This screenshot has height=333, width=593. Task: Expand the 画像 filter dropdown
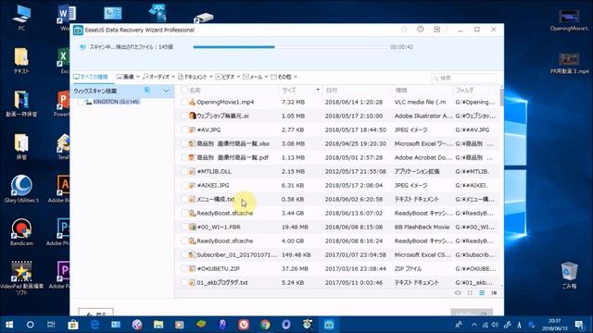pyautogui.click(x=138, y=77)
